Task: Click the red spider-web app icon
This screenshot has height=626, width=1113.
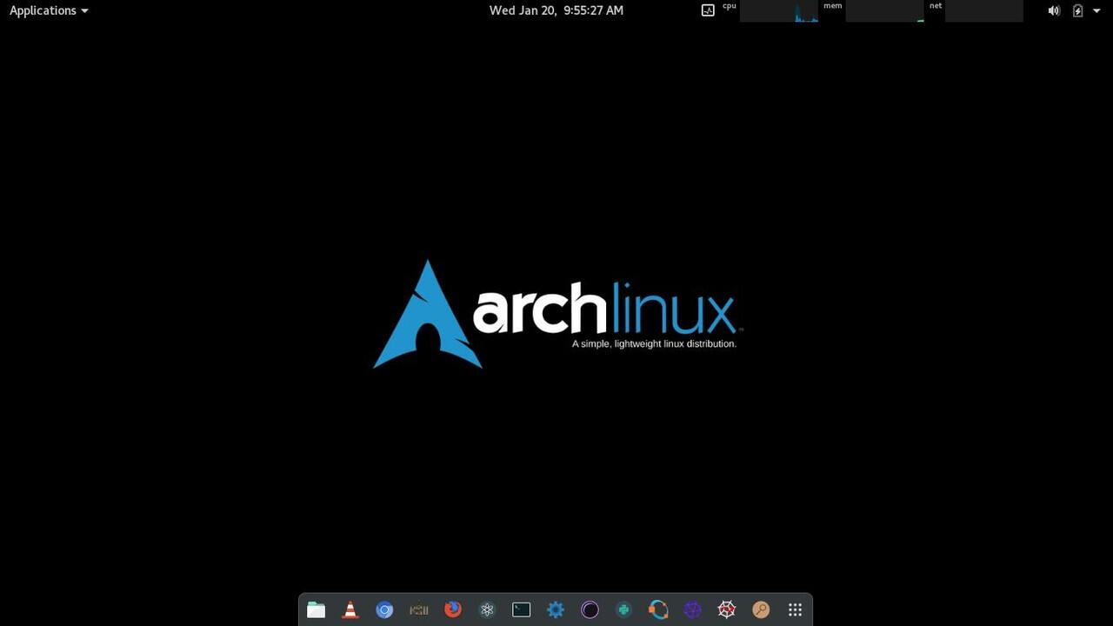Action: click(726, 609)
